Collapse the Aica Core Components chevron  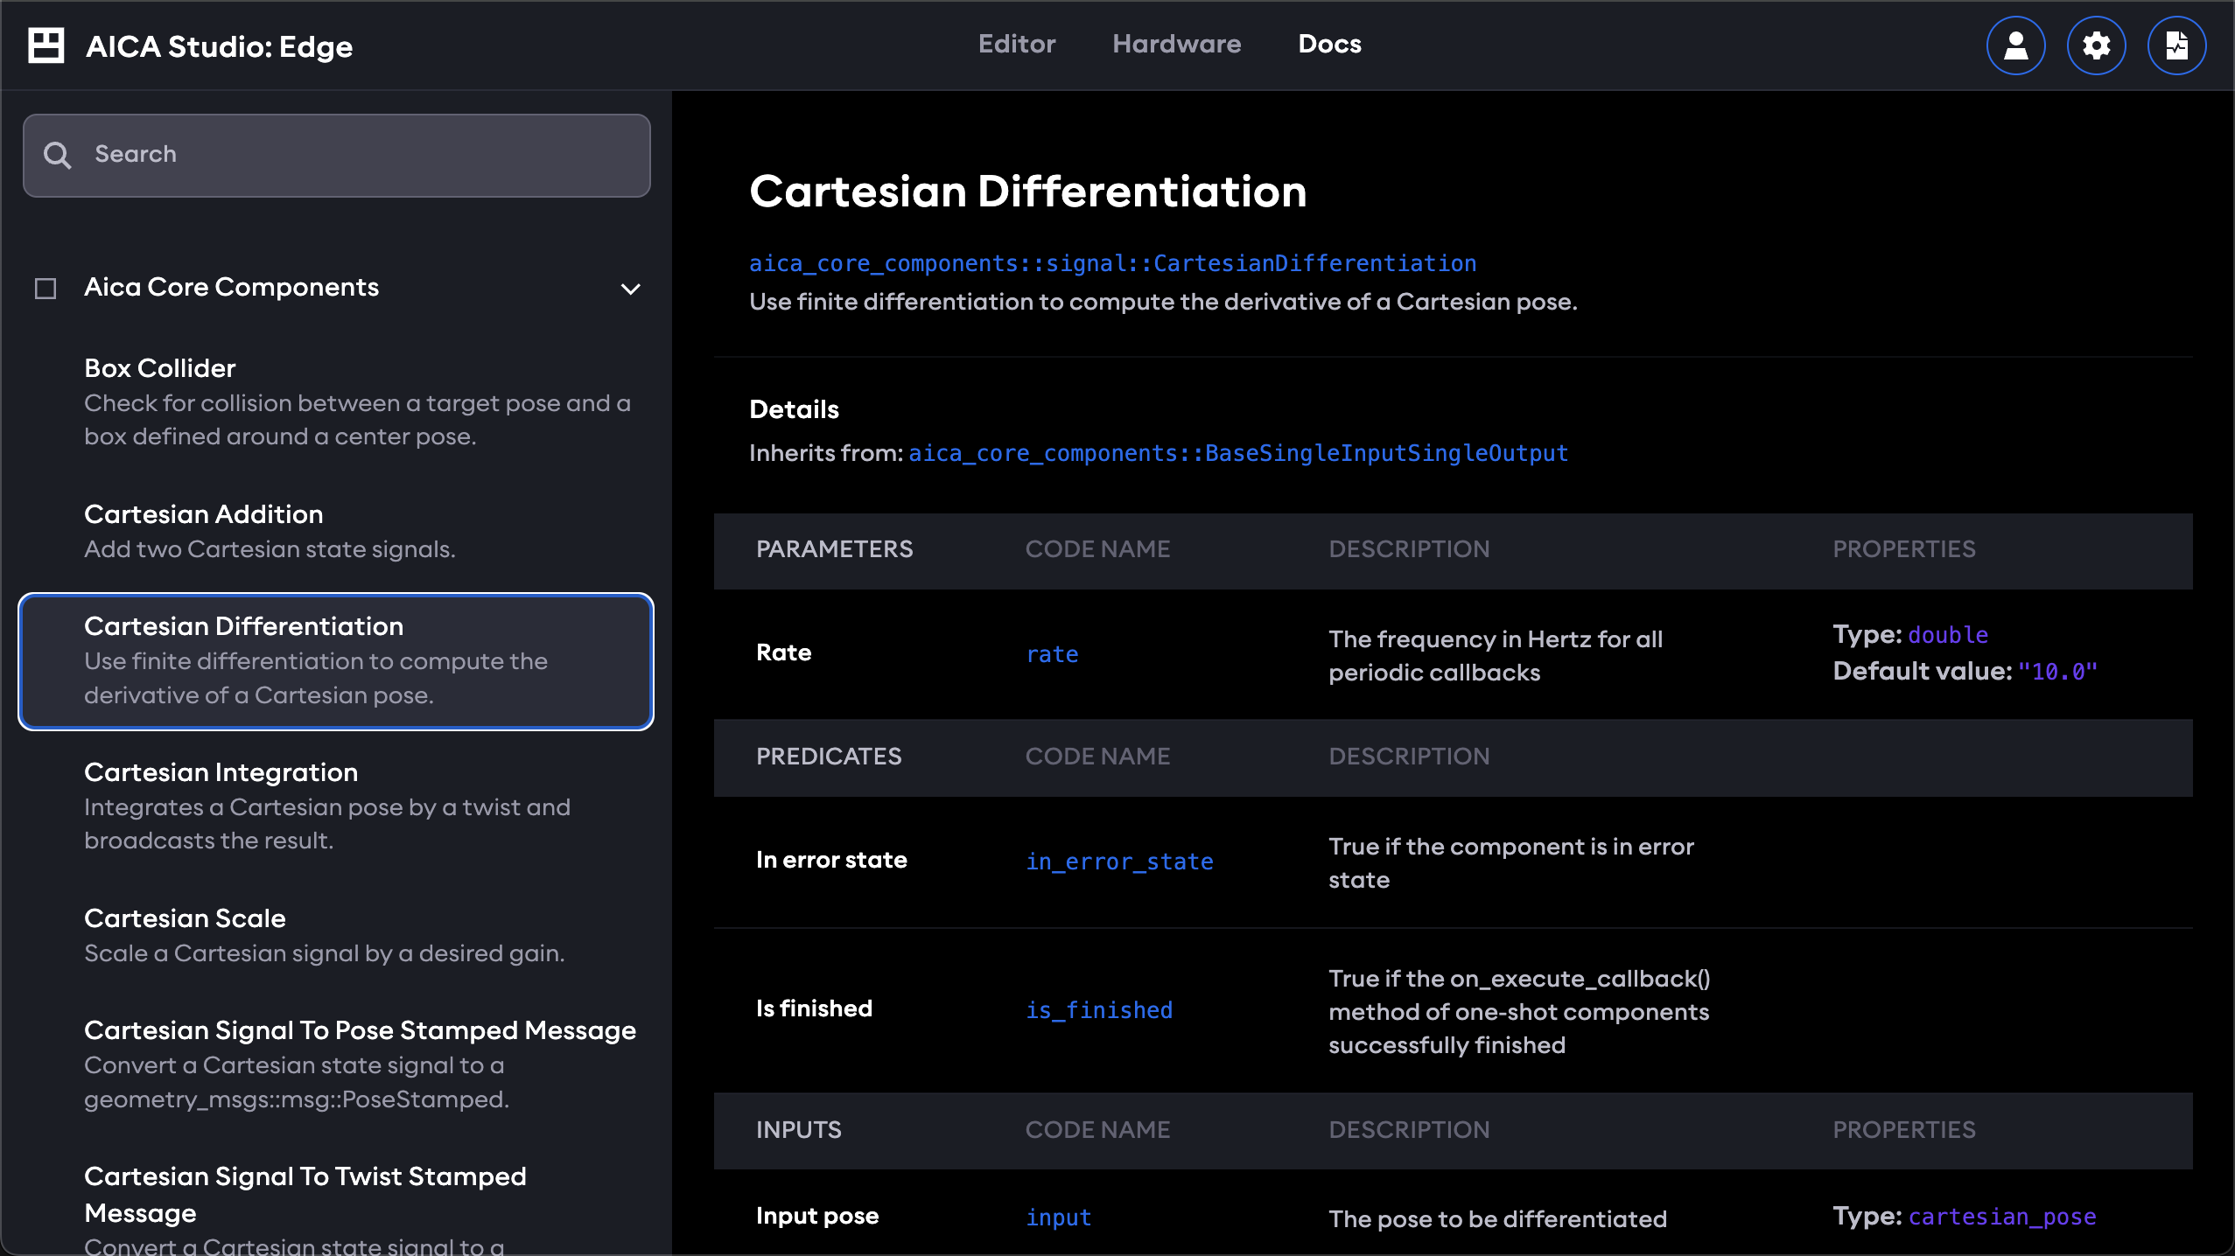(x=631, y=289)
